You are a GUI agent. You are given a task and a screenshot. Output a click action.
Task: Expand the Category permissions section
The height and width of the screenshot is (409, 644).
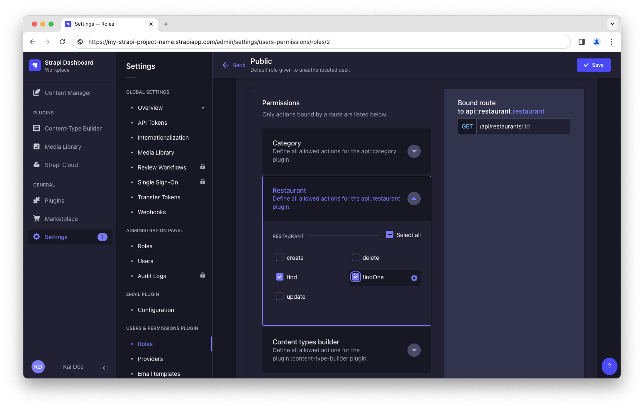(x=414, y=151)
